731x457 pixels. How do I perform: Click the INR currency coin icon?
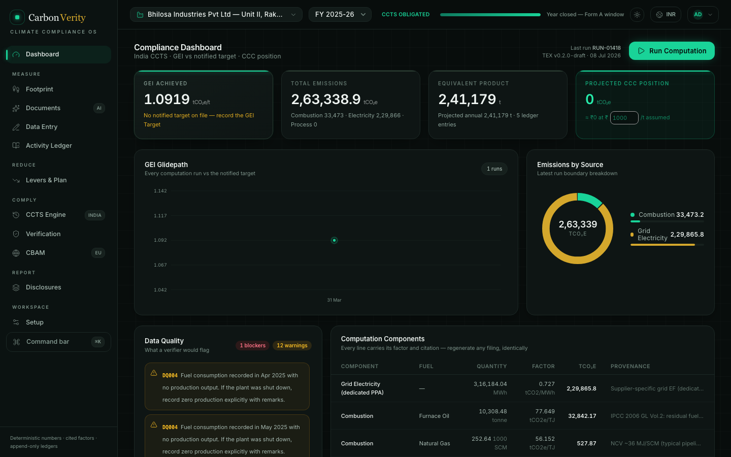[x=659, y=15]
